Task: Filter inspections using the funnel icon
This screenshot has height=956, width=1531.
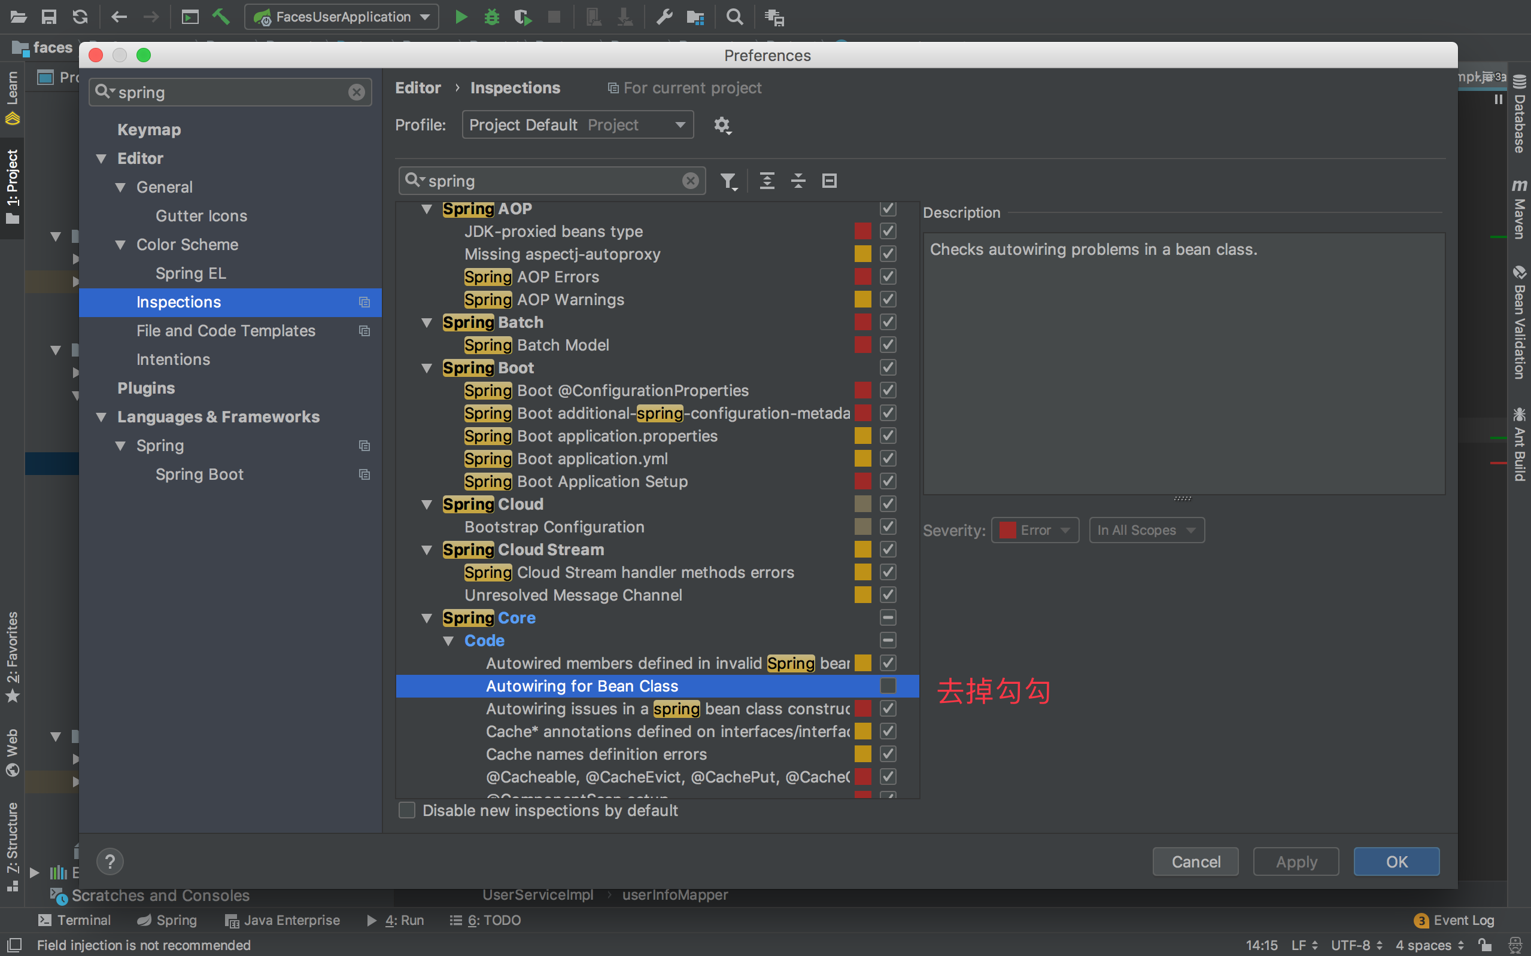Action: (x=728, y=181)
